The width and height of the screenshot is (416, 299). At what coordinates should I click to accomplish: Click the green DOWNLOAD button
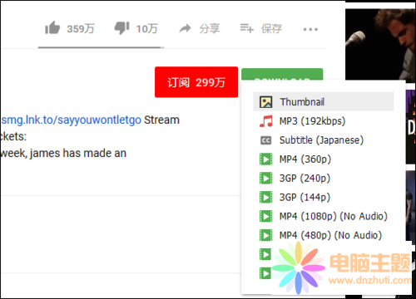point(282,75)
